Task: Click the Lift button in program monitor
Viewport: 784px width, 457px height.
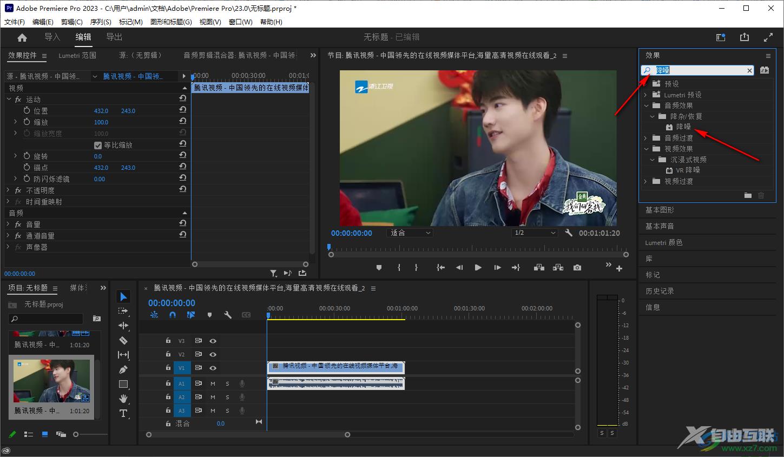Action: pos(539,268)
